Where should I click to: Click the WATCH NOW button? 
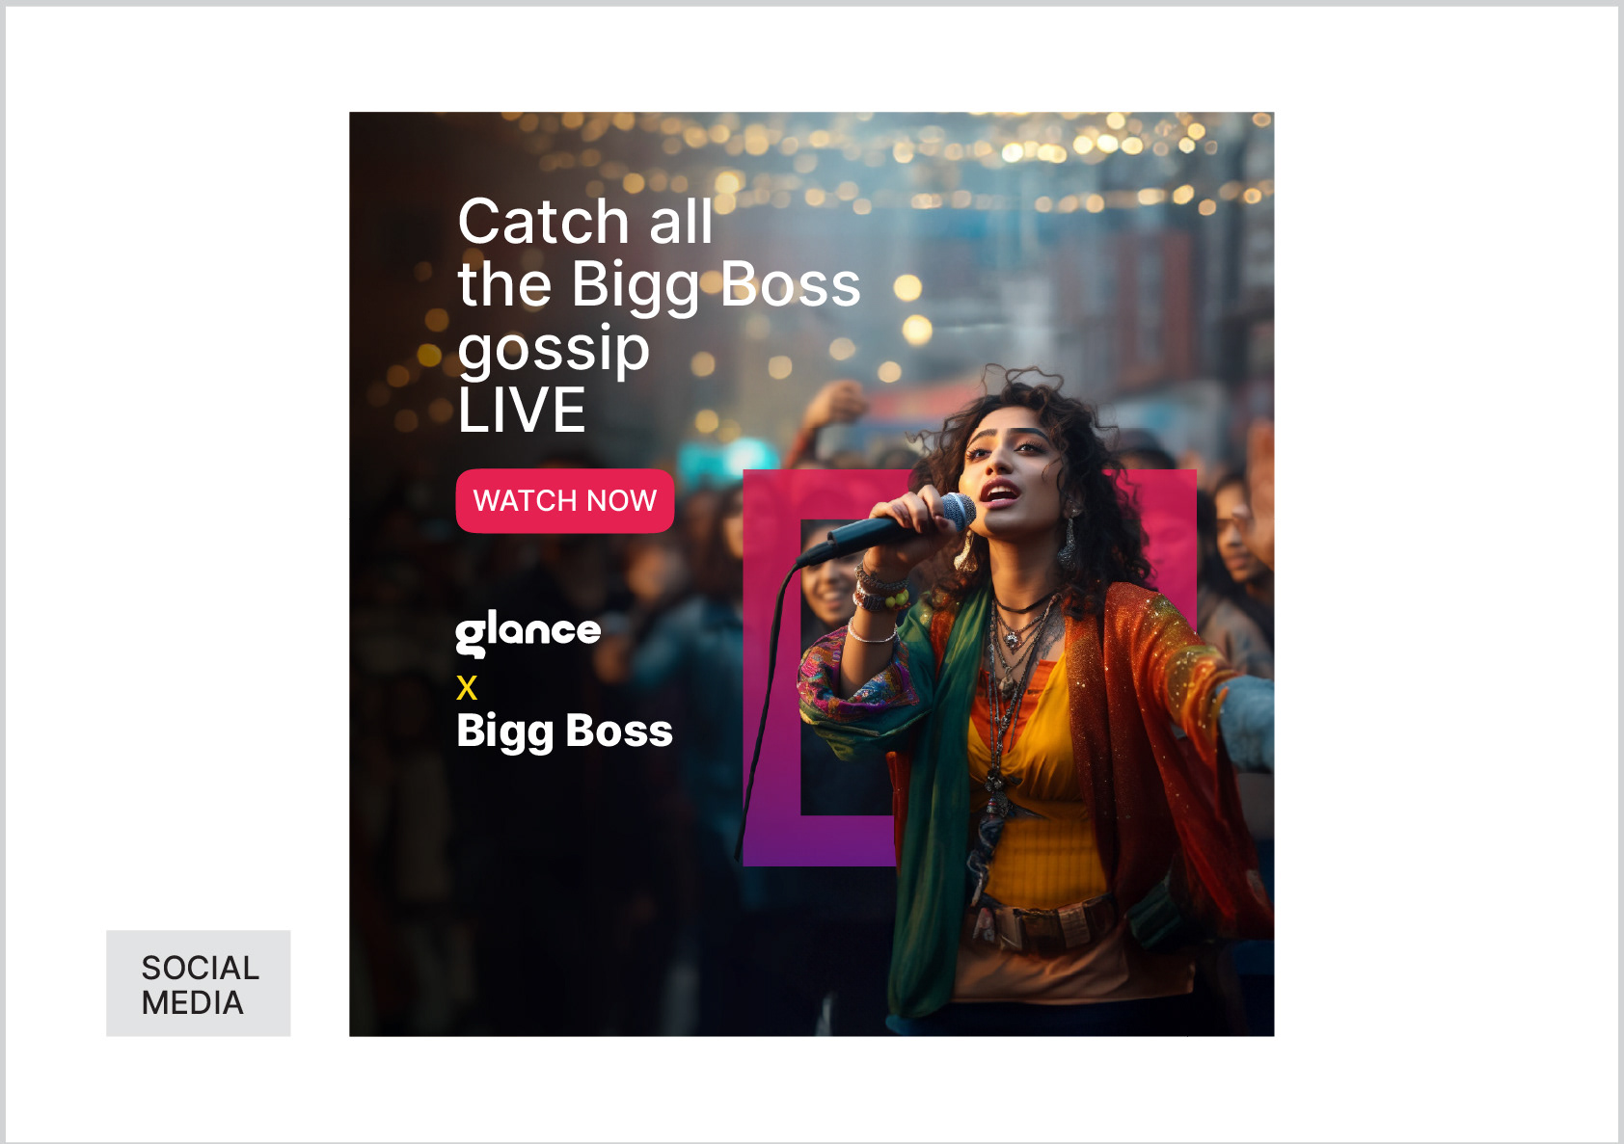(565, 501)
